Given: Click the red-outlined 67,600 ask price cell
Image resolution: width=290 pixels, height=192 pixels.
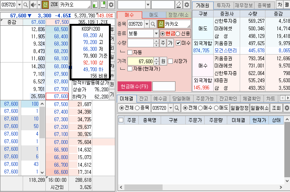Looking at the screenshot, I should pyautogui.click(x=57, y=97).
